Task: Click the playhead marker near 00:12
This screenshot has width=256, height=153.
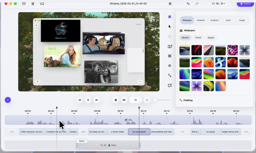Action: pyautogui.click(x=139, y=108)
